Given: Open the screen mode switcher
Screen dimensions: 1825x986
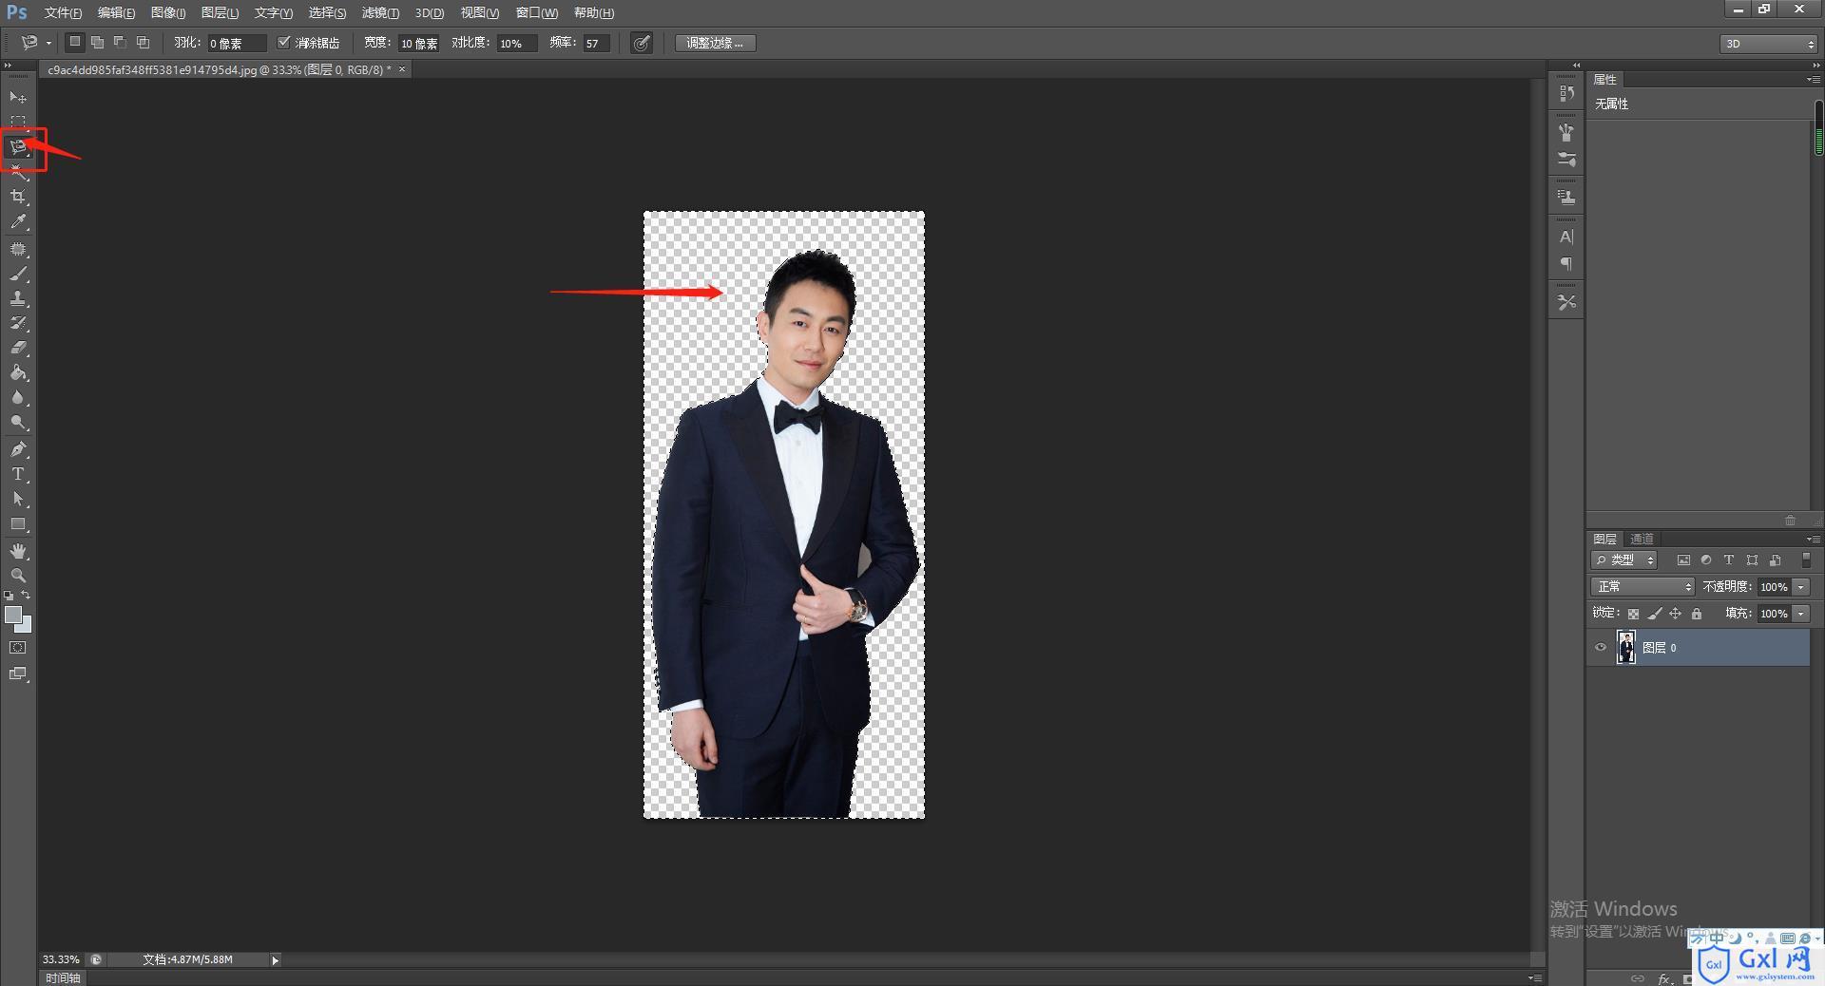Looking at the screenshot, I should point(18,673).
